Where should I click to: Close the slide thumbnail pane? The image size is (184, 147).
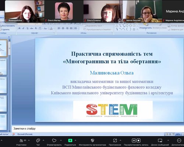9,37
